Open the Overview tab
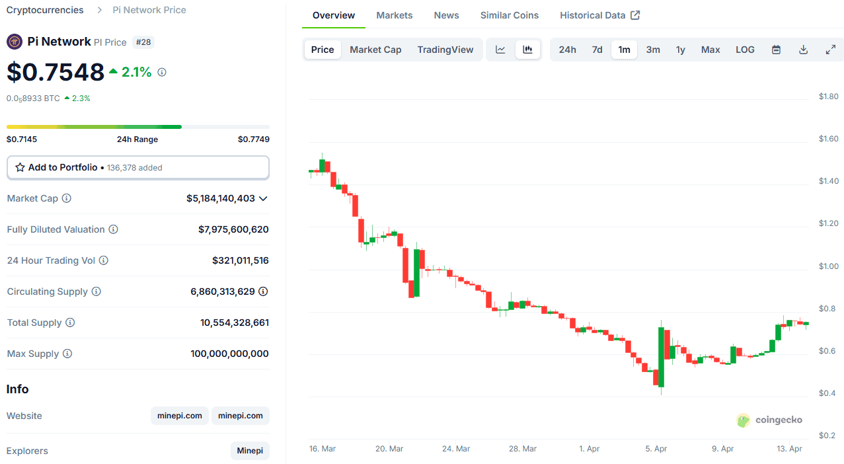 [334, 15]
